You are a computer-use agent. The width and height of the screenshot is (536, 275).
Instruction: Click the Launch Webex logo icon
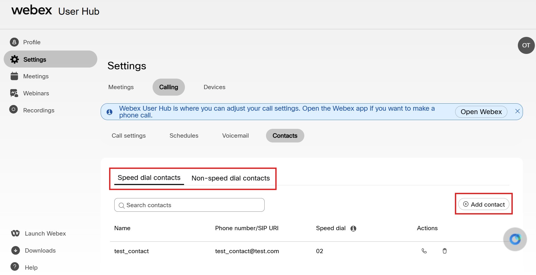click(15, 233)
